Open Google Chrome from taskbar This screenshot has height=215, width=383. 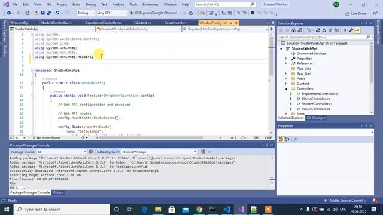coord(199,210)
